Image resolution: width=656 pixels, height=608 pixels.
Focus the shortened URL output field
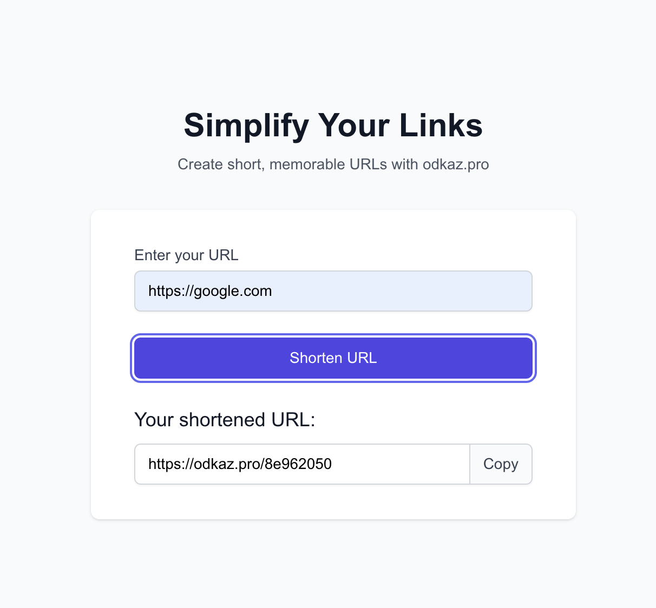(x=302, y=464)
